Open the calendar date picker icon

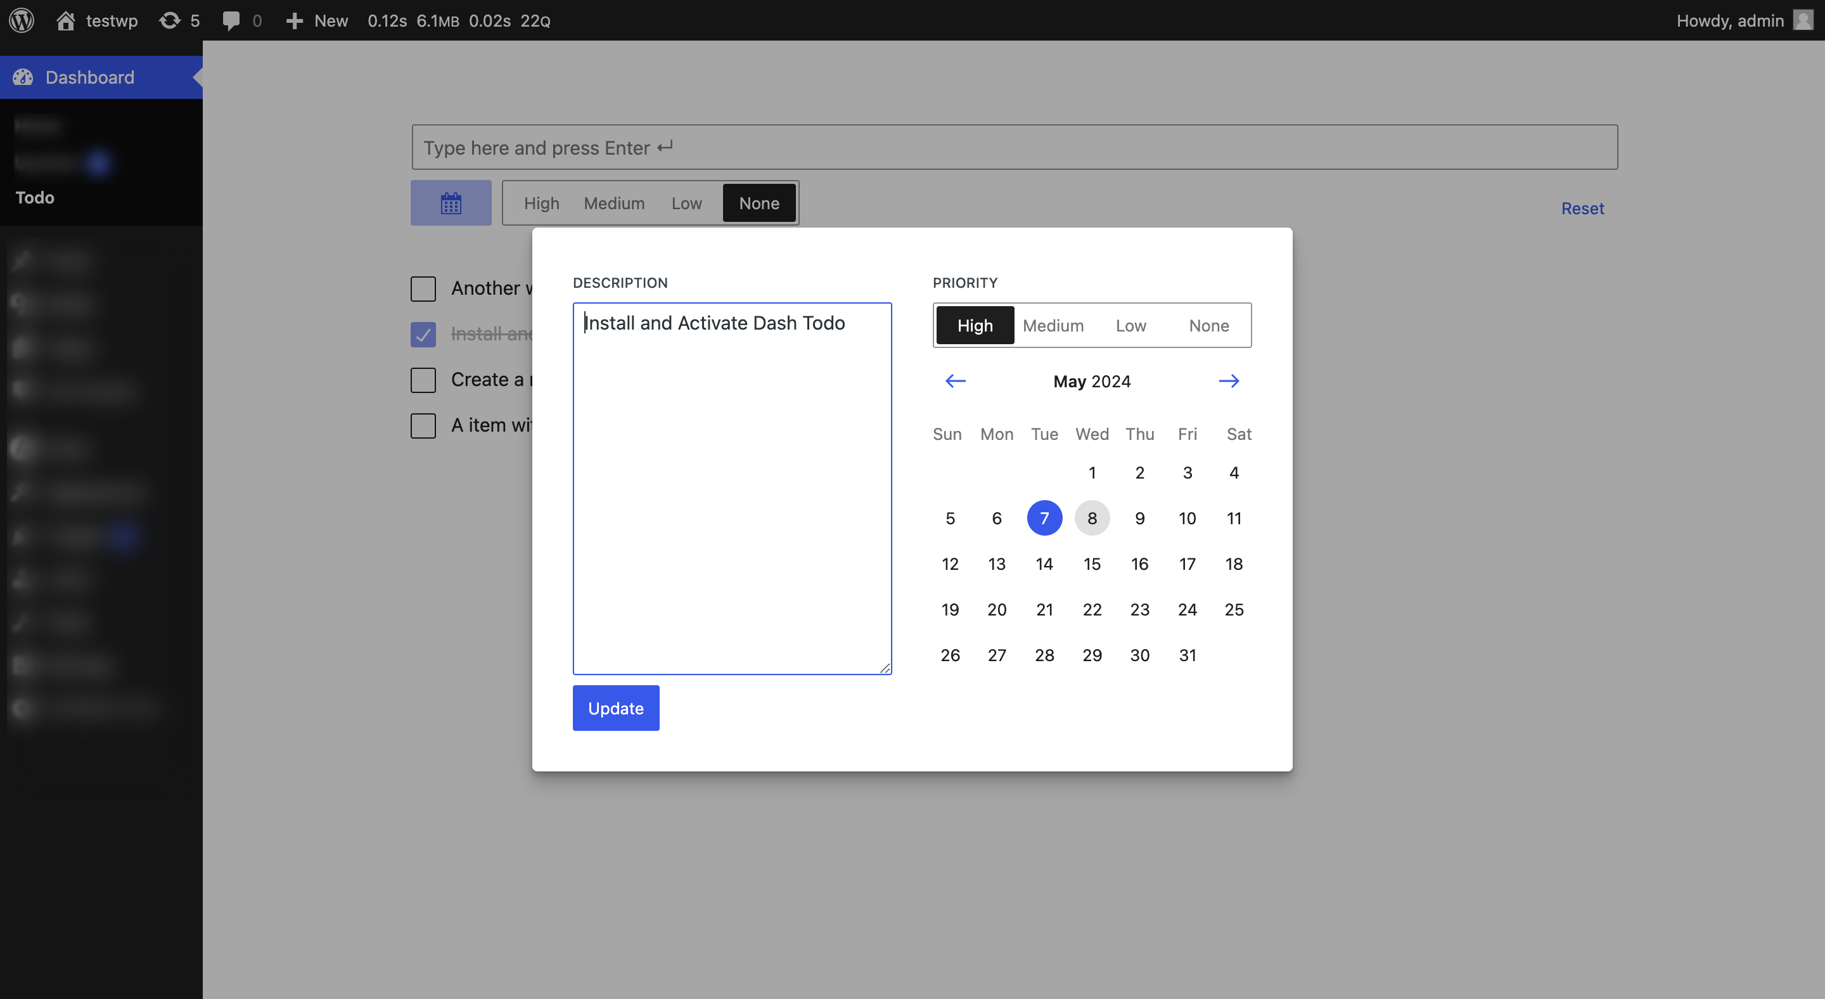(x=451, y=203)
